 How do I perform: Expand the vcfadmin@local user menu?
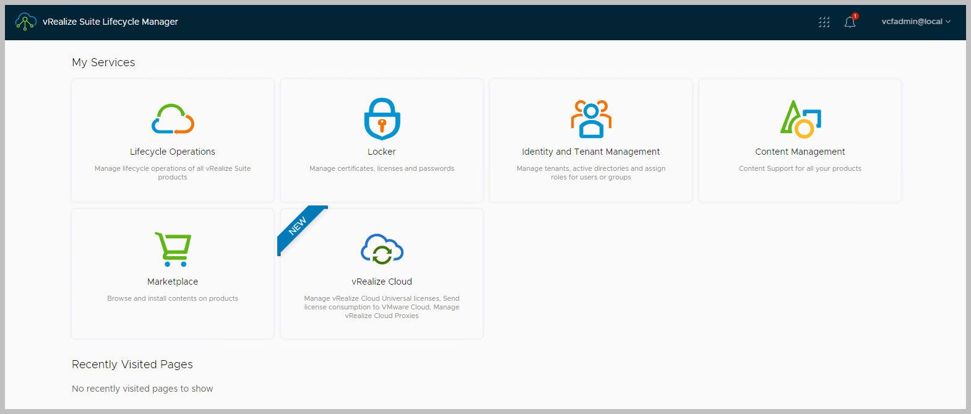912,22
